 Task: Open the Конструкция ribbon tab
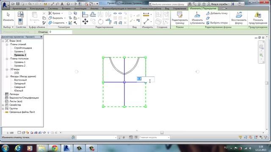(x=37, y=8)
